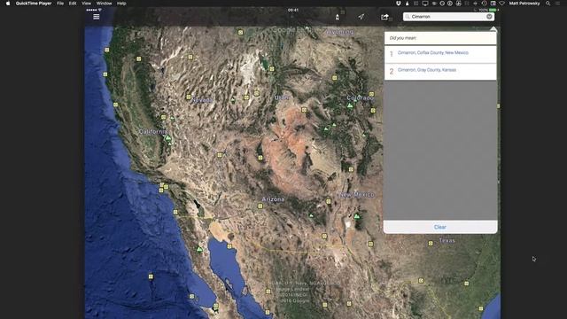This screenshot has width=567, height=319.
Task: Open the QuickTime Player menu
Action: pos(34,4)
